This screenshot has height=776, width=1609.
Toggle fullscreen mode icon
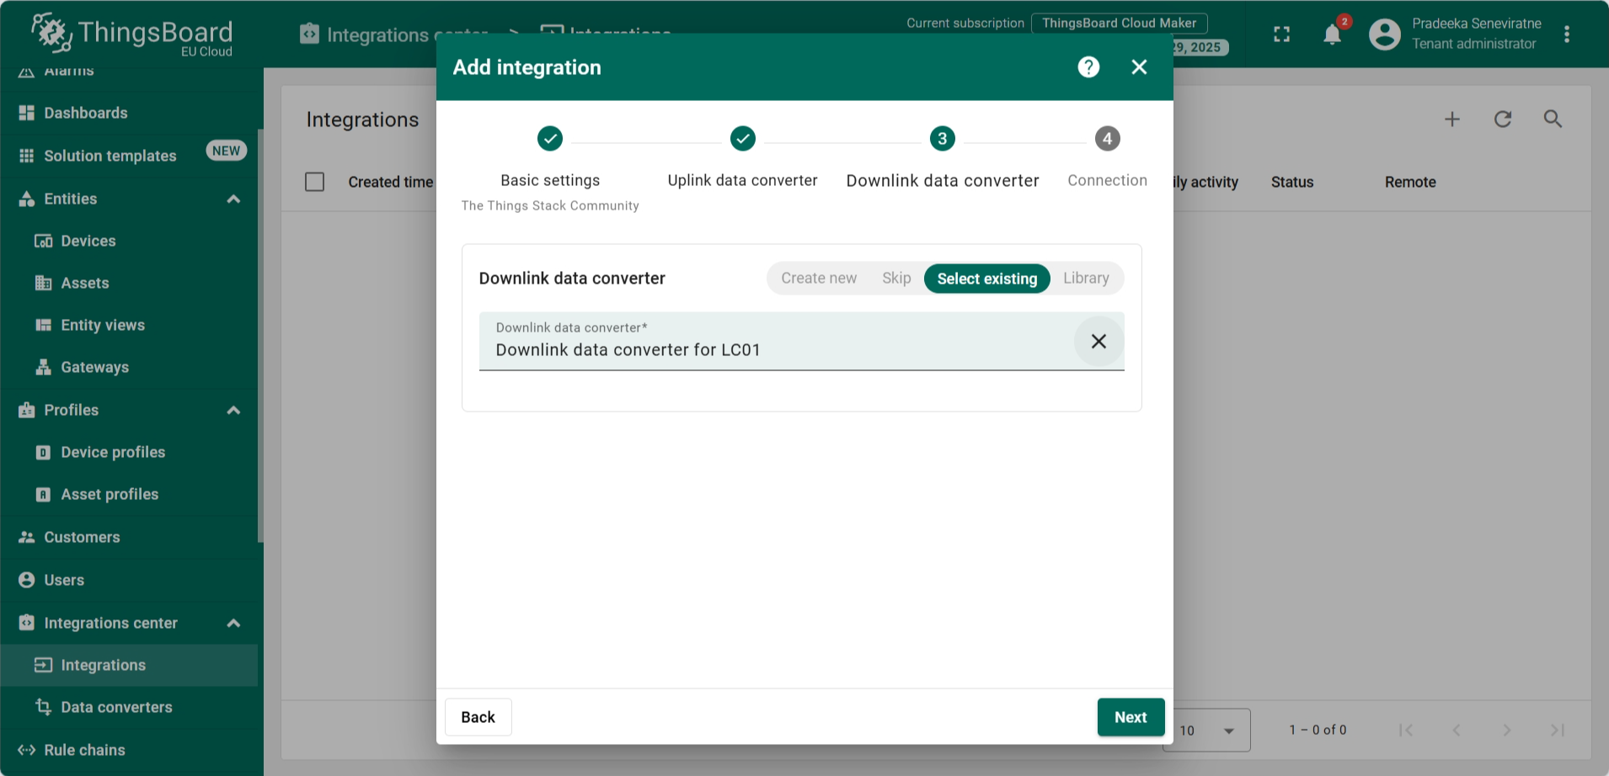(x=1281, y=35)
